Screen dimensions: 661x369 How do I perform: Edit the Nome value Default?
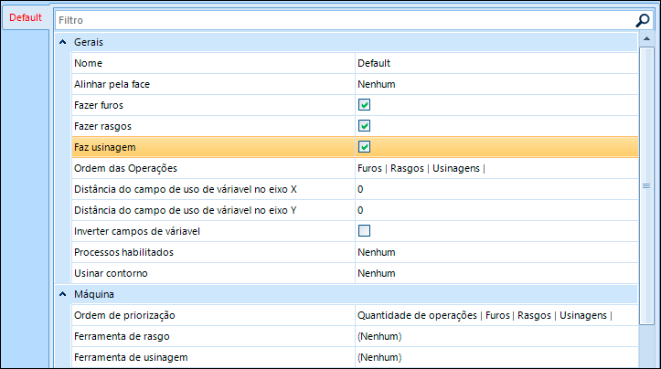coord(494,64)
